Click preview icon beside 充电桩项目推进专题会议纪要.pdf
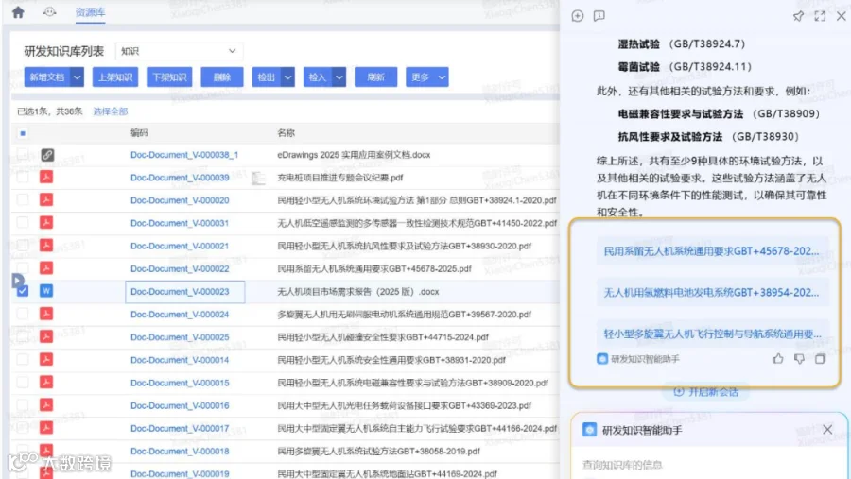Viewport: 851px width, 479px height. pyautogui.click(x=258, y=178)
